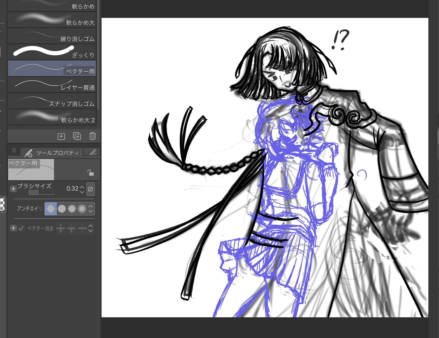439x338 pixels.
Task: Switch to the ツールプロパティ tab
Action: (53, 153)
